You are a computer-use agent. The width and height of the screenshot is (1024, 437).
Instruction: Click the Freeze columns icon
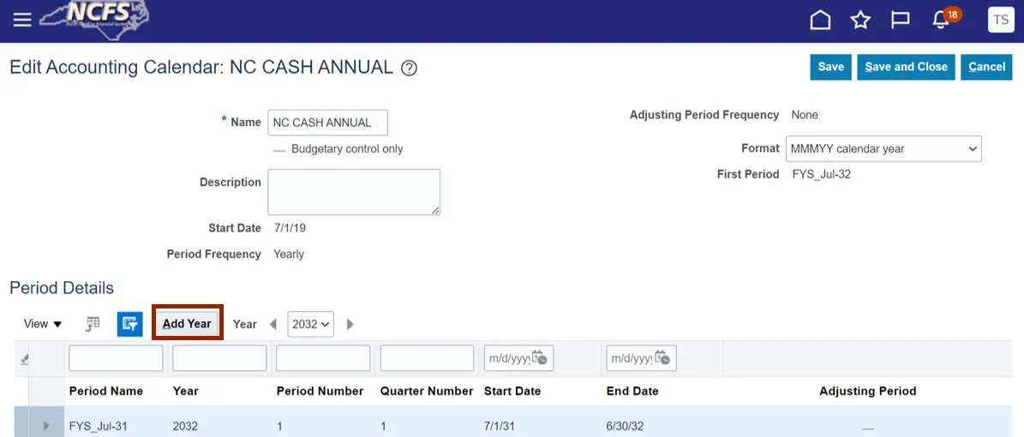click(x=93, y=324)
